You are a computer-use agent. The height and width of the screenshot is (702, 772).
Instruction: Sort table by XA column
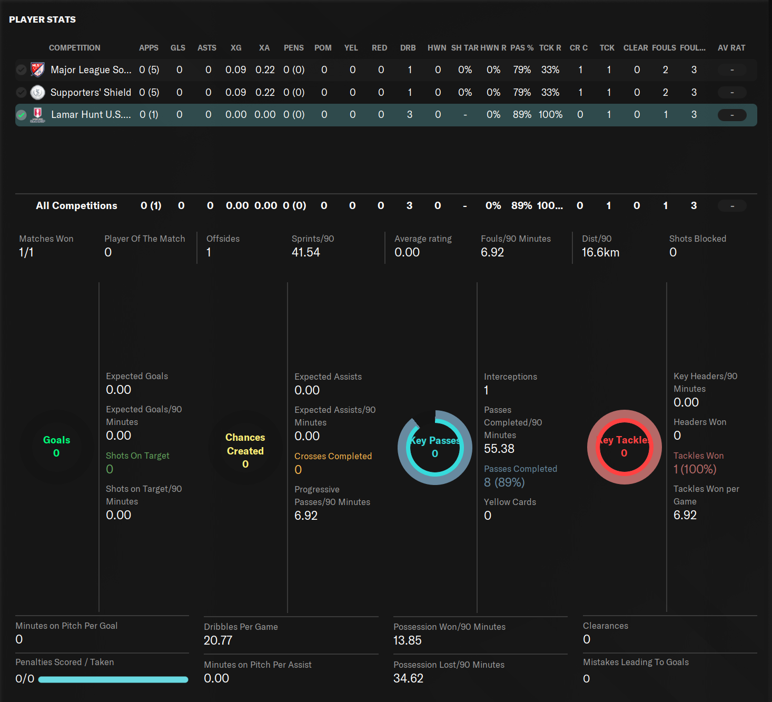point(264,48)
